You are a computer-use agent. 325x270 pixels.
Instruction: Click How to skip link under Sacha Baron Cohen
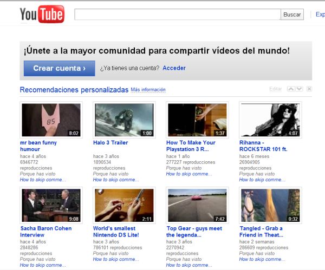43,265
